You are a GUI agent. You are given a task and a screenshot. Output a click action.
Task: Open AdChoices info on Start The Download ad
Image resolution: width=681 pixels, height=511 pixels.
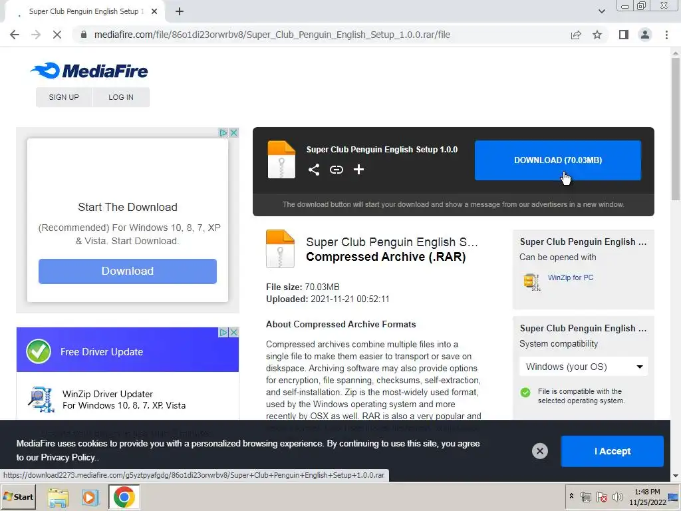pos(223,132)
